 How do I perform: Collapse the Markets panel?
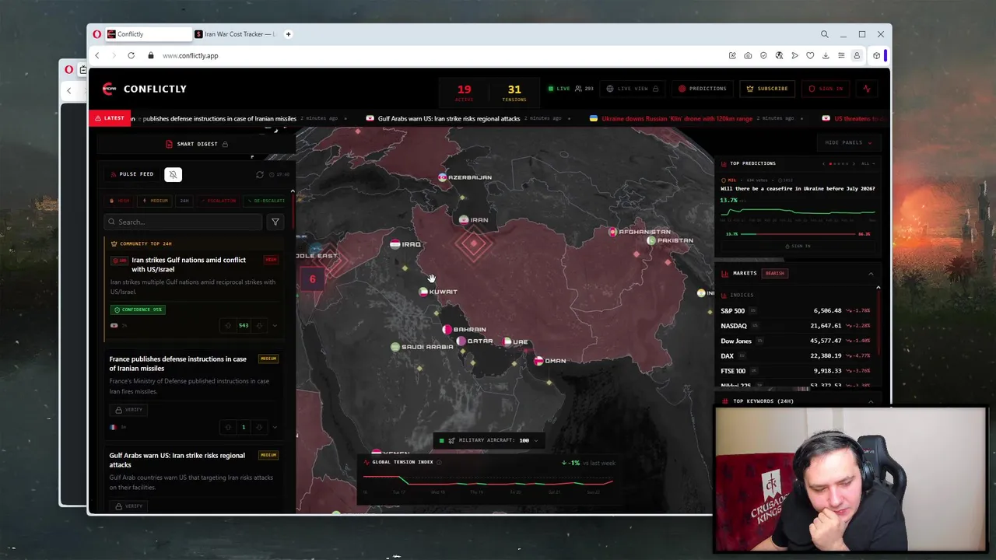871,274
